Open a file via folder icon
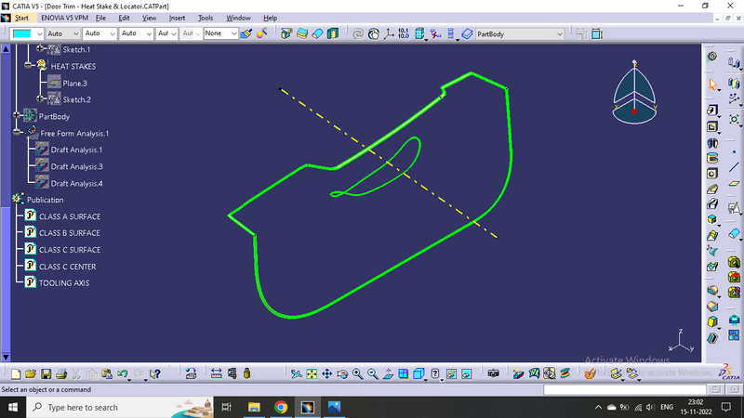This screenshot has height=418, width=744. (x=31, y=374)
